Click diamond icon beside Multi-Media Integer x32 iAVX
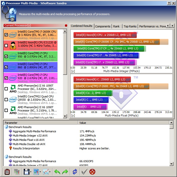177x177 pixels. point(11,136)
